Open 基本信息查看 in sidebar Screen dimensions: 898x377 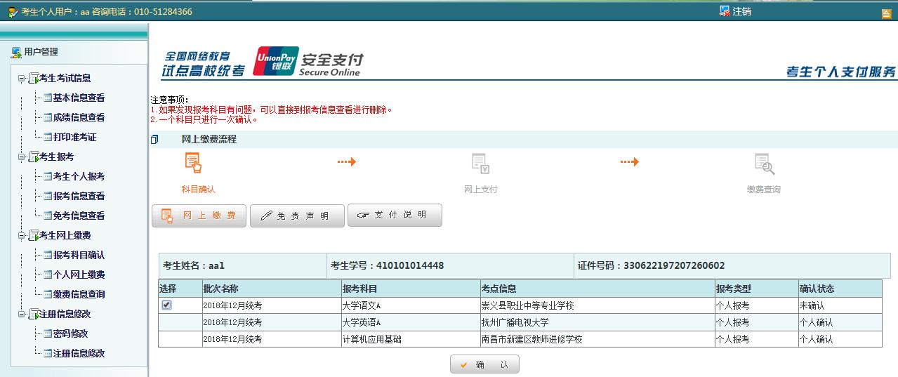[x=79, y=98]
